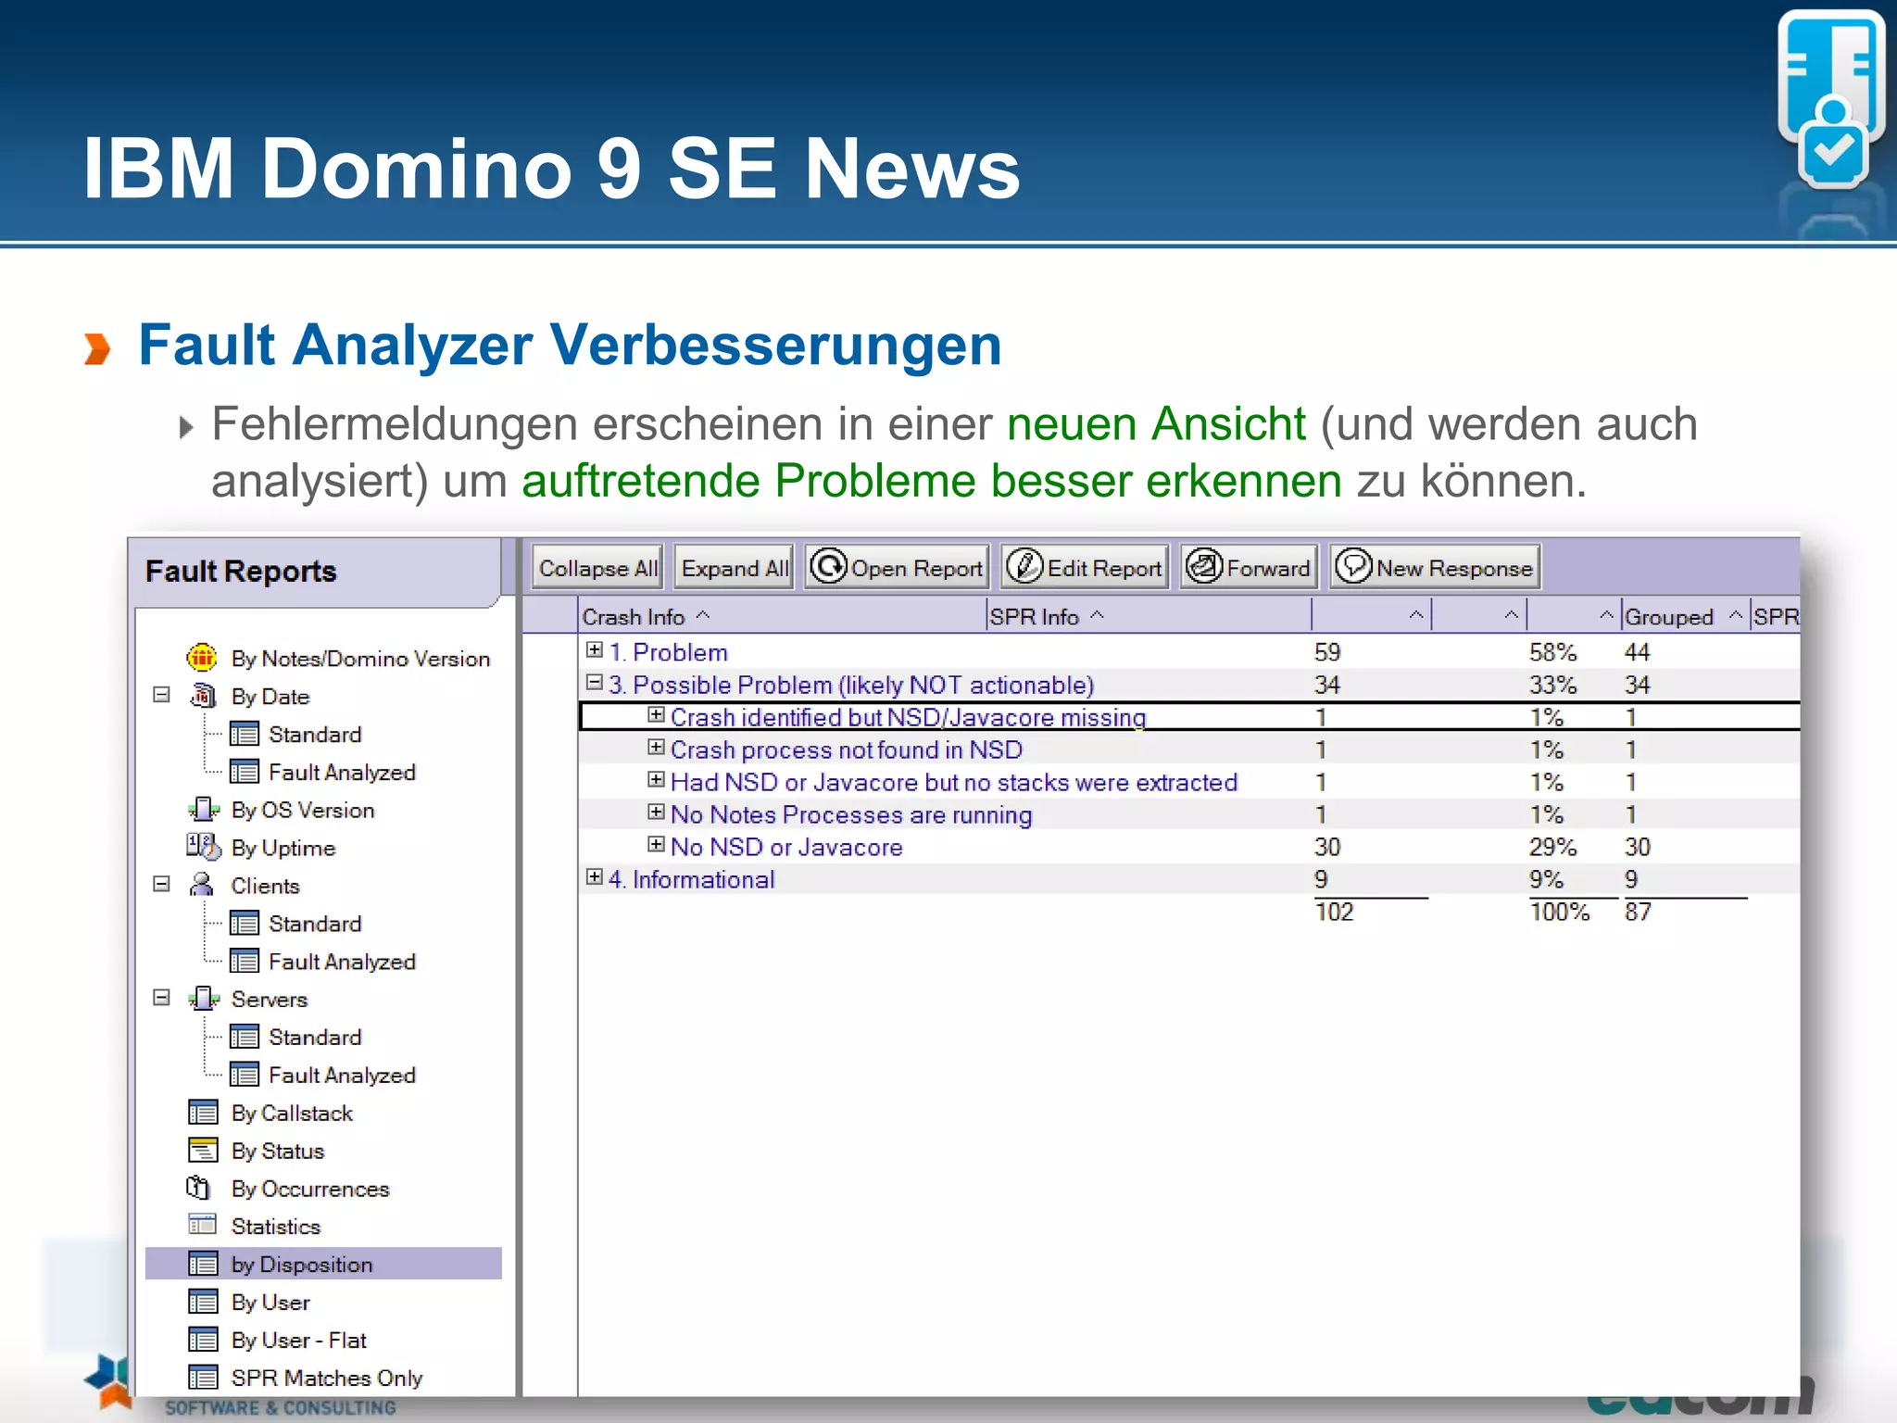Open the Statistics view

276,1227
